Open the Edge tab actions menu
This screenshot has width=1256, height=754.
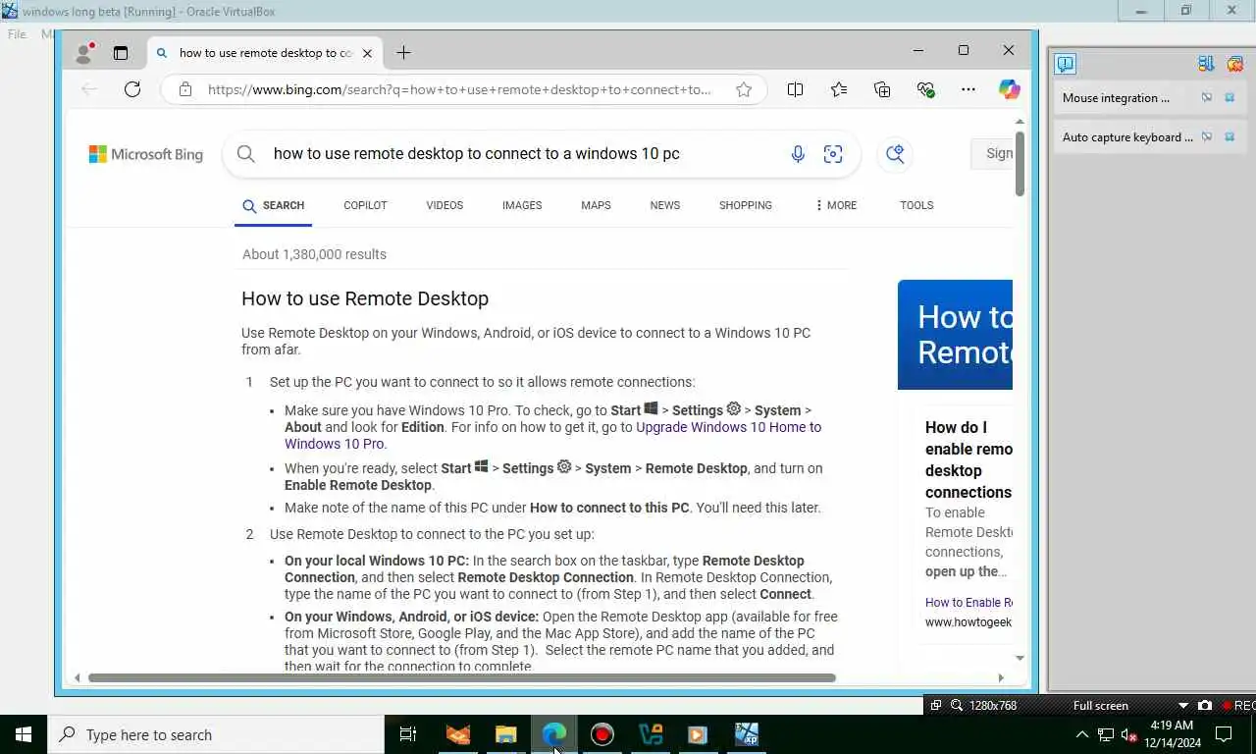click(121, 53)
